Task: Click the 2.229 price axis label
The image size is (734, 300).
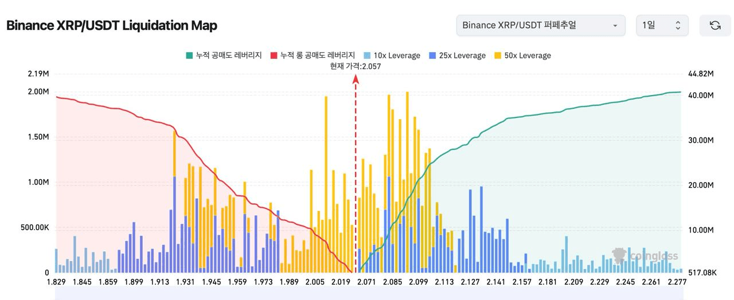Action: click(x=600, y=282)
